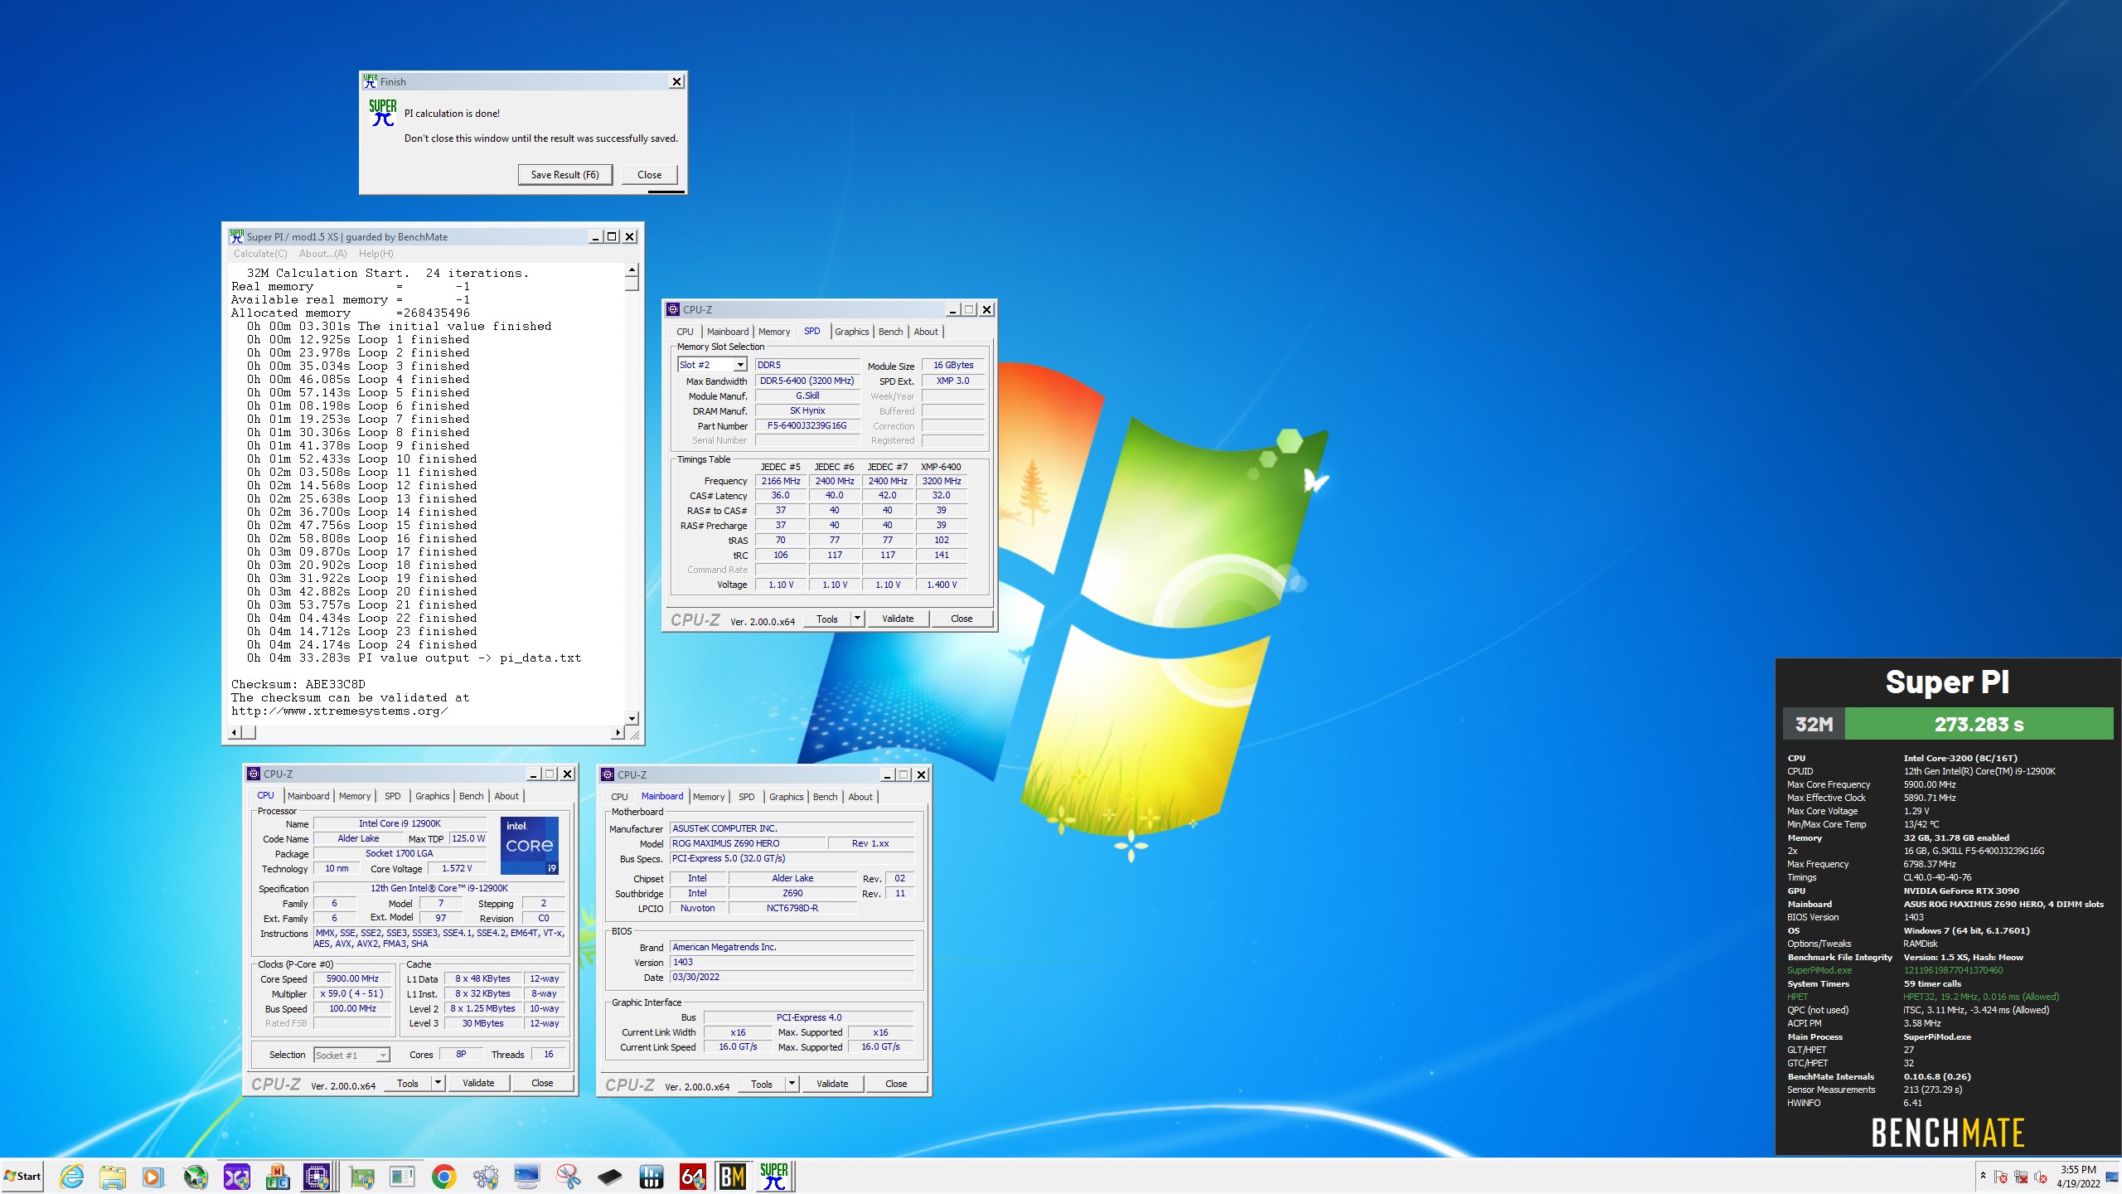2122x1194 pixels.
Task: Open the green circuit card taskbar icon
Action: 362,1176
